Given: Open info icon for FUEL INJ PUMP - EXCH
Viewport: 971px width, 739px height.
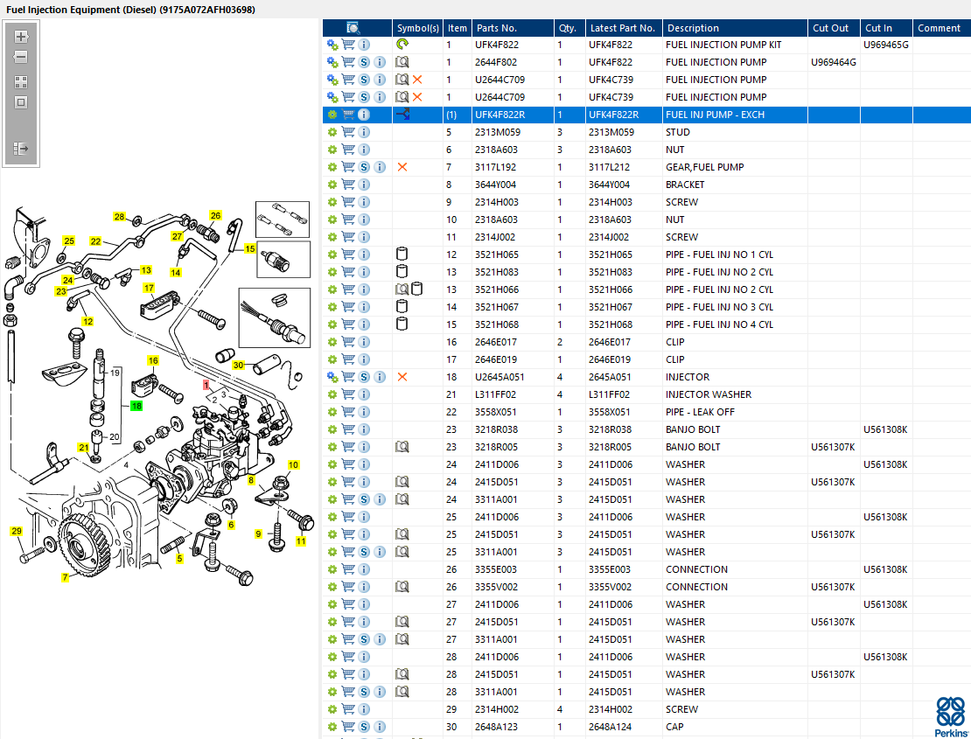Looking at the screenshot, I should tap(364, 115).
